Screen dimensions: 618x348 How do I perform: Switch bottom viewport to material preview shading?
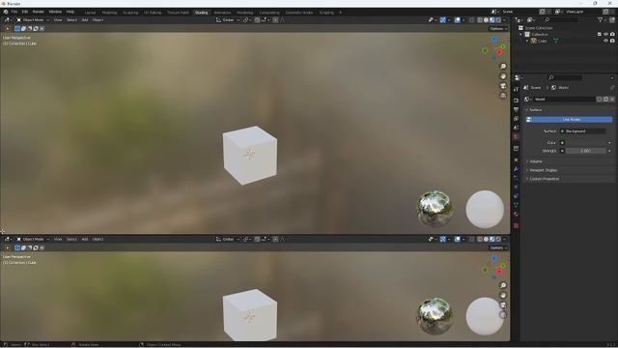coord(492,239)
